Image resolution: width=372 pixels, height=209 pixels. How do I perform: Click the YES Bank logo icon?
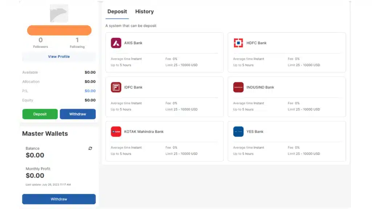[x=238, y=131]
